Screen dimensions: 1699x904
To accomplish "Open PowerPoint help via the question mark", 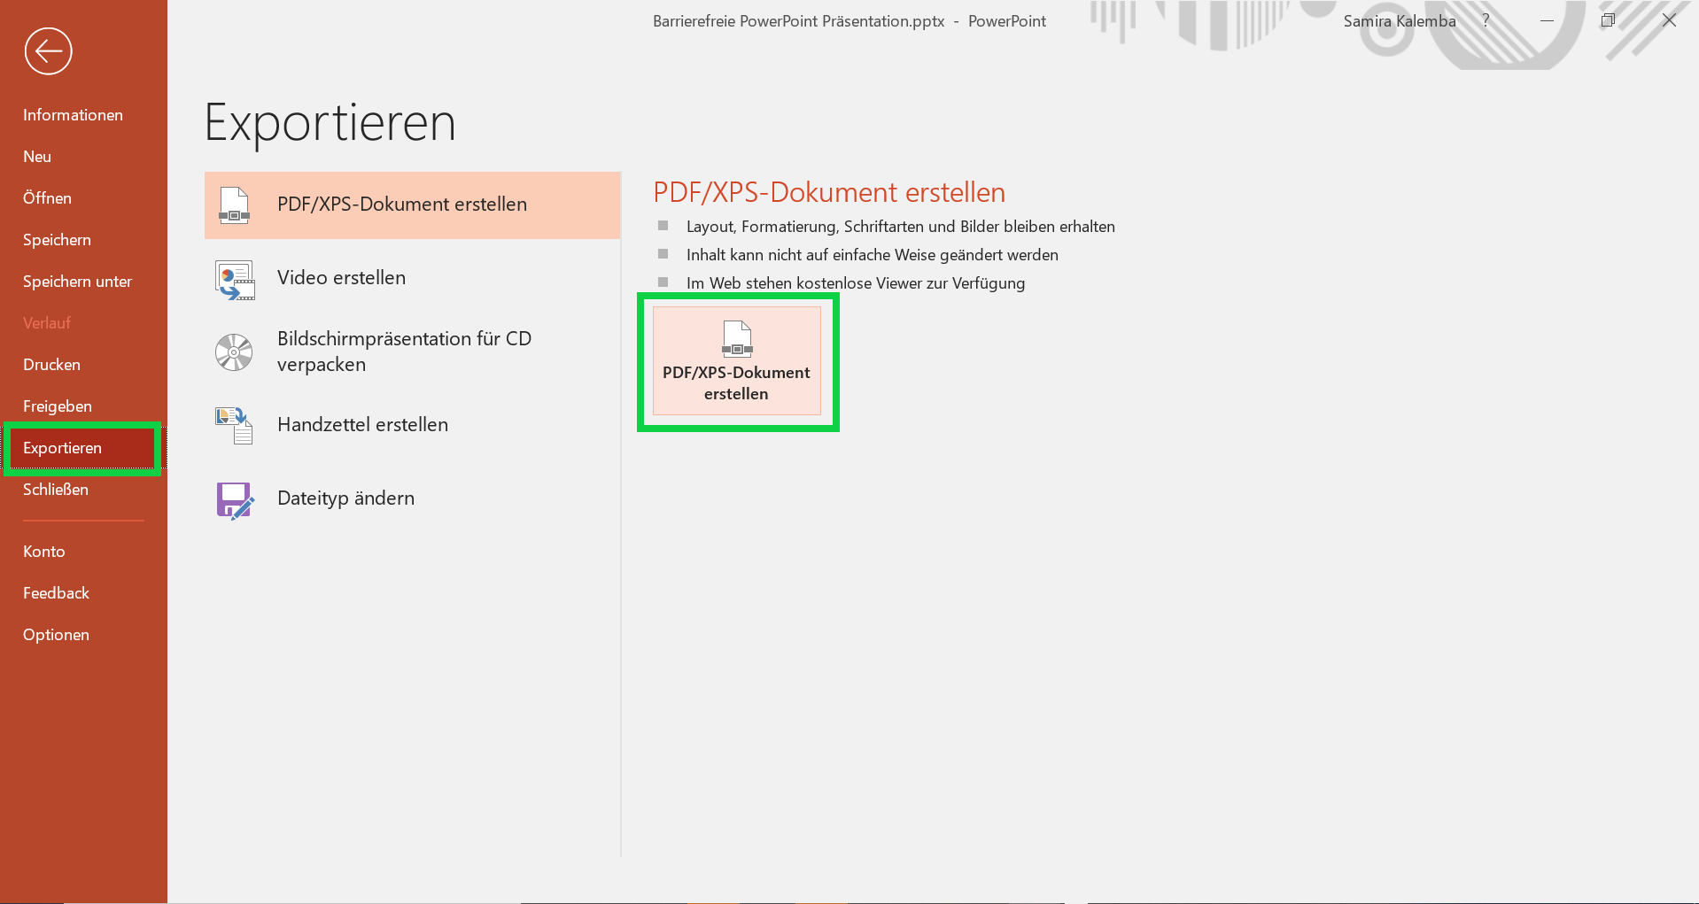I will [x=1486, y=20].
